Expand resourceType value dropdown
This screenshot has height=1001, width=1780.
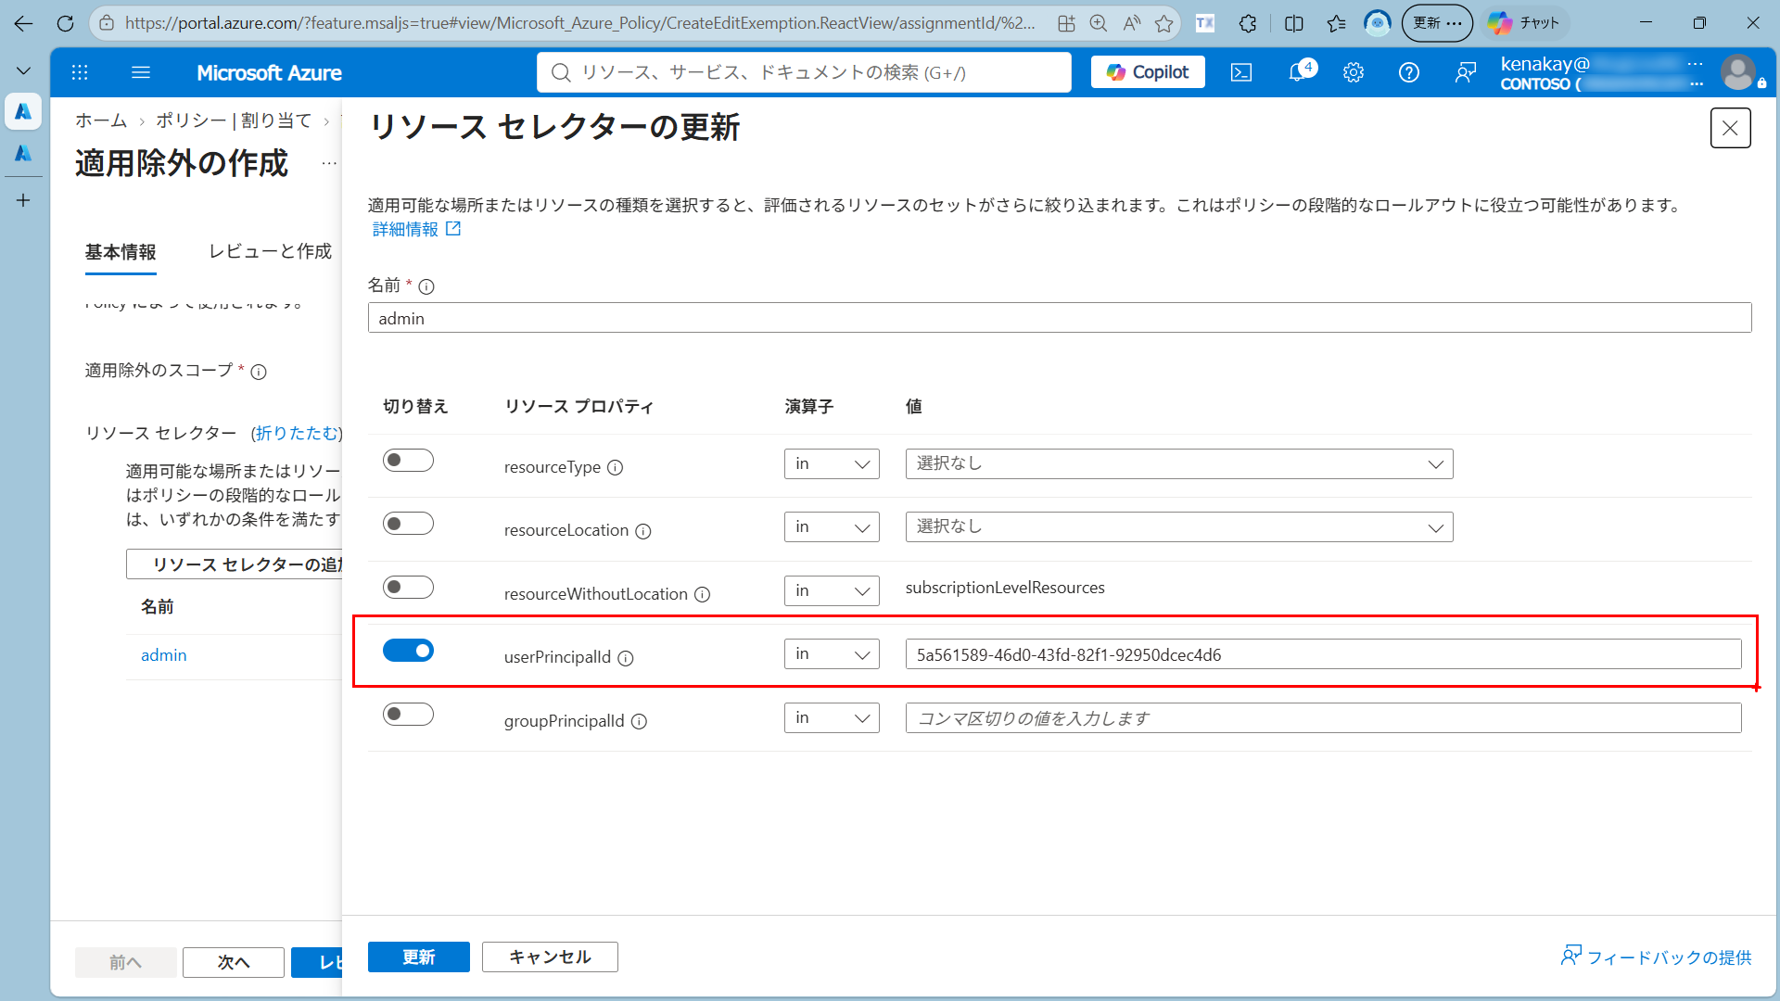coord(1179,464)
